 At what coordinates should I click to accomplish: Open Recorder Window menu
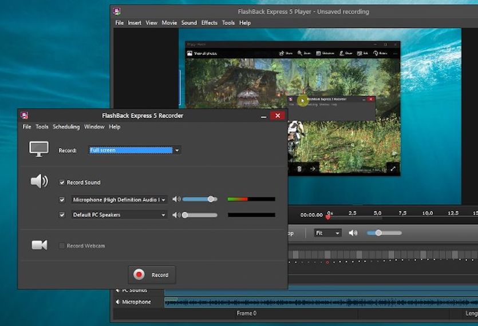pyautogui.click(x=94, y=127)
